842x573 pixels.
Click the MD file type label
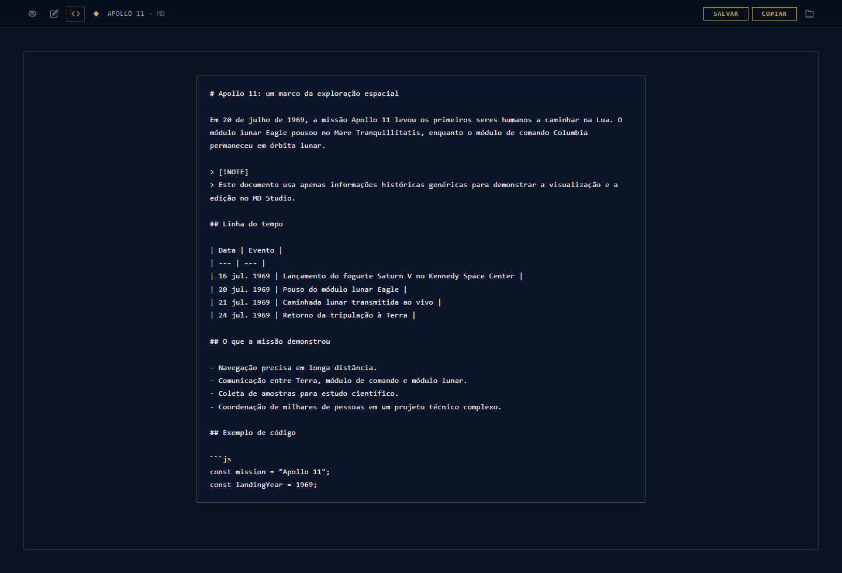coord(161,13)
